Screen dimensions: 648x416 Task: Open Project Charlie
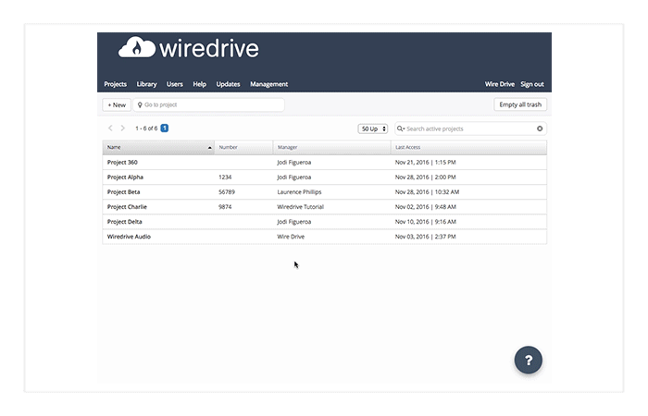[127, 207]
